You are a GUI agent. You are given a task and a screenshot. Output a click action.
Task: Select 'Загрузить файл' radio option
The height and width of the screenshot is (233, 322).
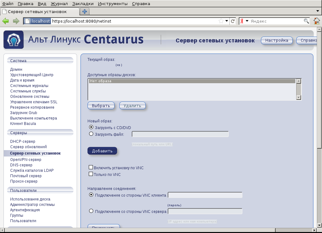tap(91, 134)
